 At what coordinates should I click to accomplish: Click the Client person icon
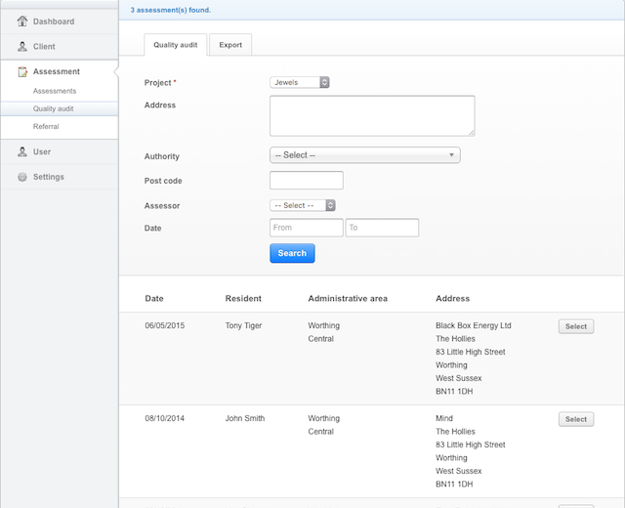tap(22, 46)
